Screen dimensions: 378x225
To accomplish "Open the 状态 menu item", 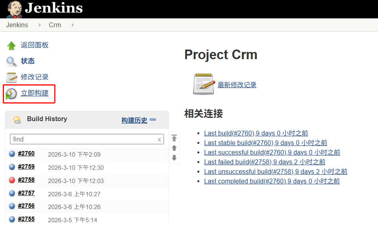I will point(28,61).
